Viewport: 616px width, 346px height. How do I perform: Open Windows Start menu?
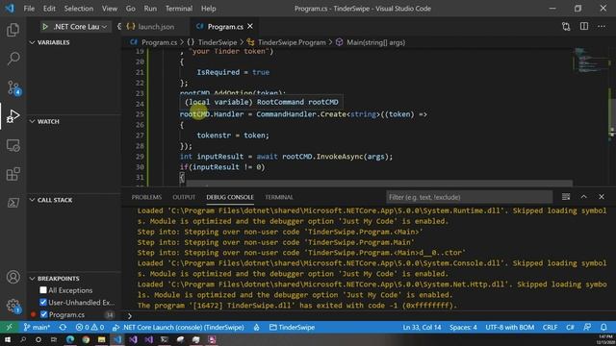pyautogui.click(x=8, y=339)
